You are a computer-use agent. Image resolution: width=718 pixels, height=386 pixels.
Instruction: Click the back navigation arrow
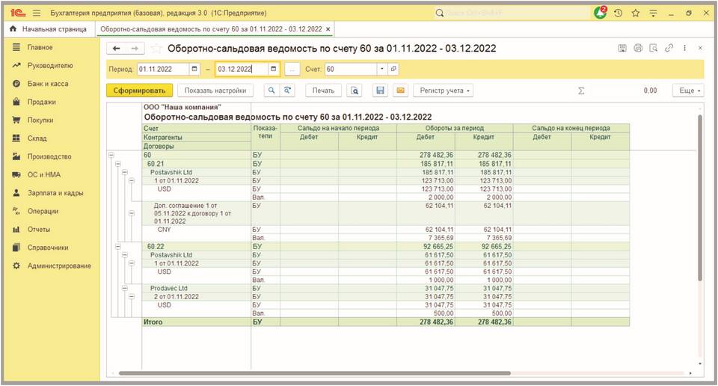[117, 49]
